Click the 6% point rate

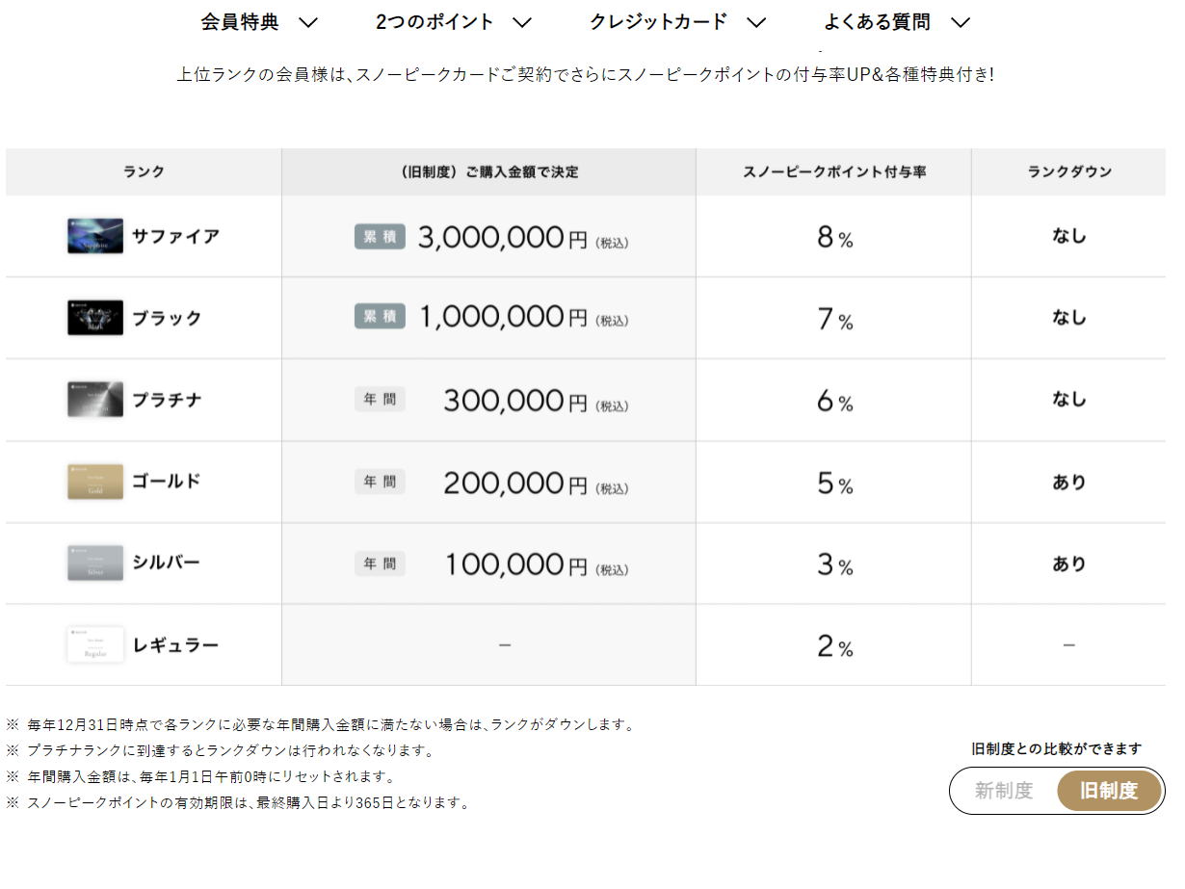[834, 402]
